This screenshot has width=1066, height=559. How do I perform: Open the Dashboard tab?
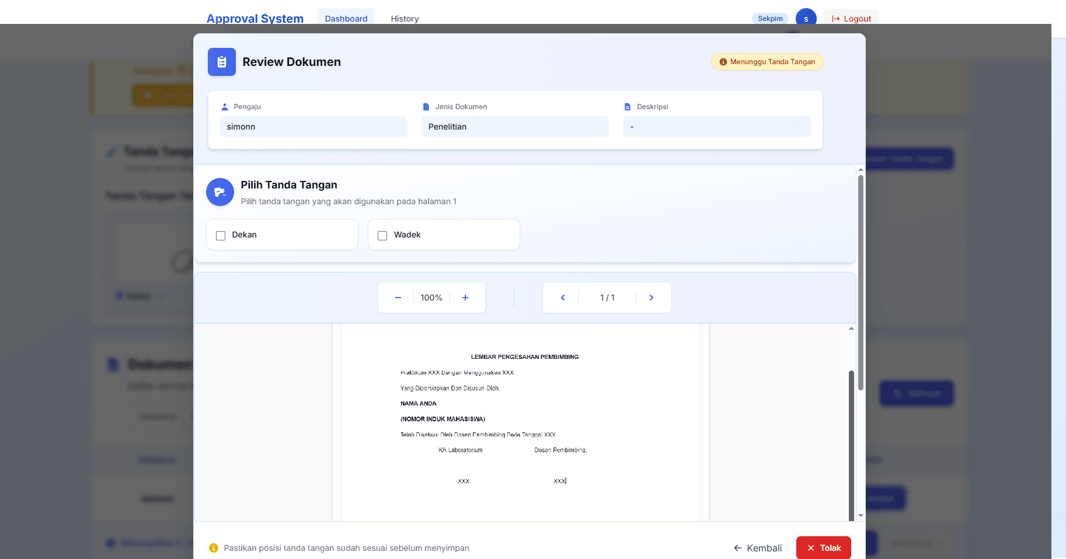346,18
